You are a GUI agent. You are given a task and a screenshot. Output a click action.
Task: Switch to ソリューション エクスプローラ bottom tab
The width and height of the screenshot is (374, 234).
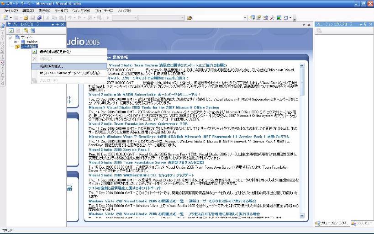tap(332, 223)
